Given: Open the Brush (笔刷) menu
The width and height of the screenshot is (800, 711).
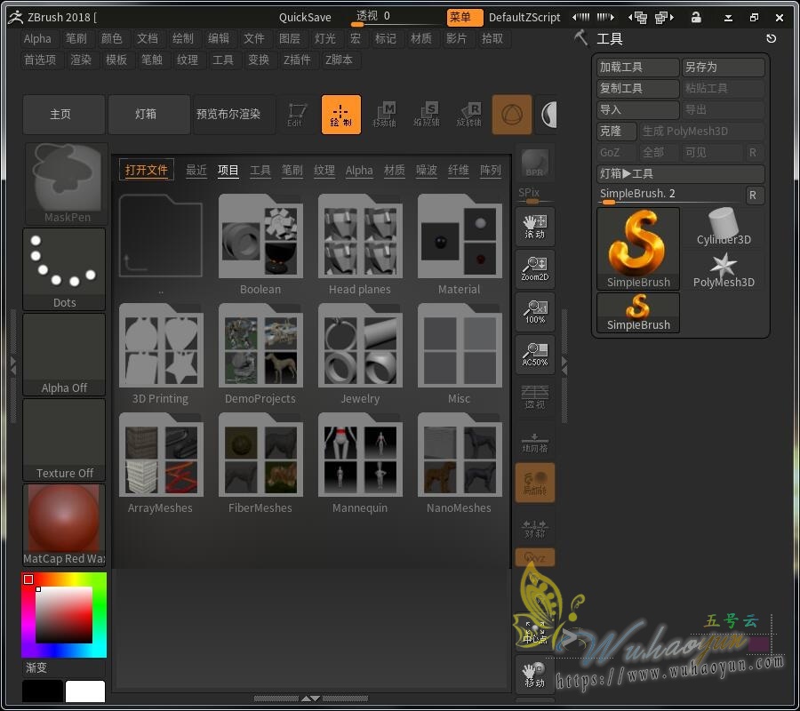Looking at the screenshot, I should 76,39.
